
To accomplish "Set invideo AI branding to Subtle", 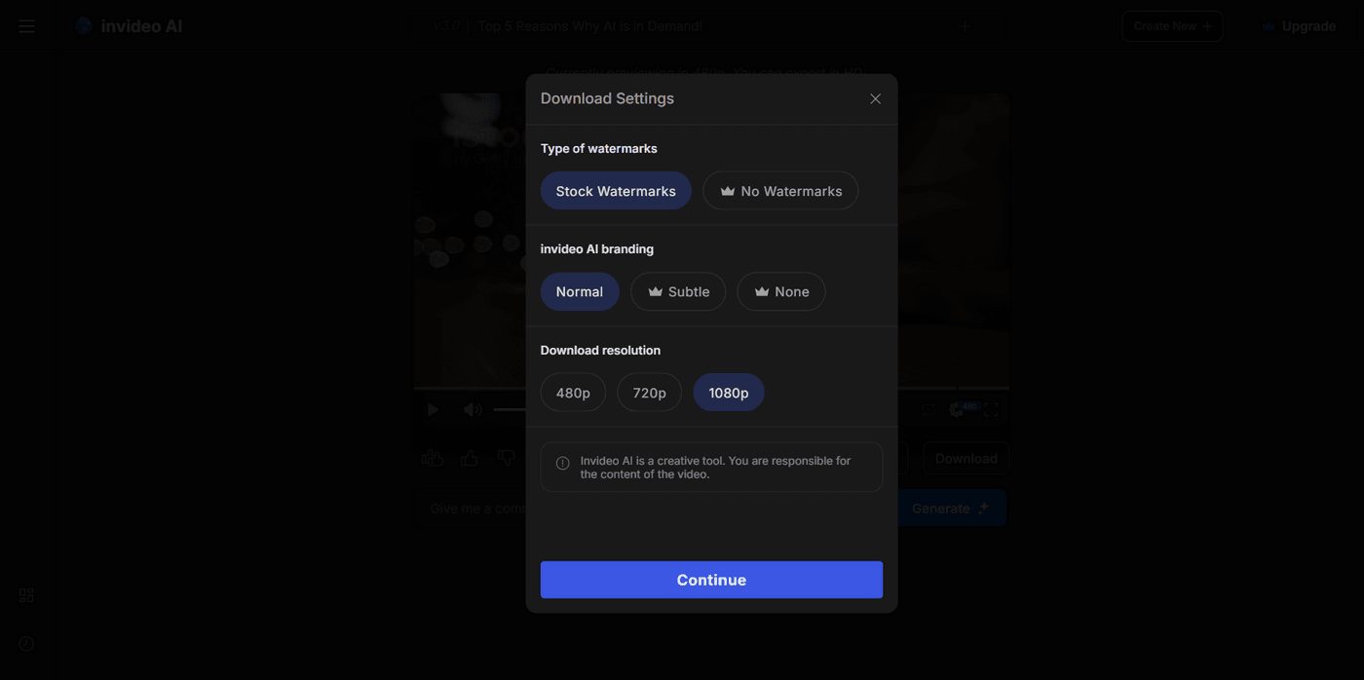I will [678, 291].
